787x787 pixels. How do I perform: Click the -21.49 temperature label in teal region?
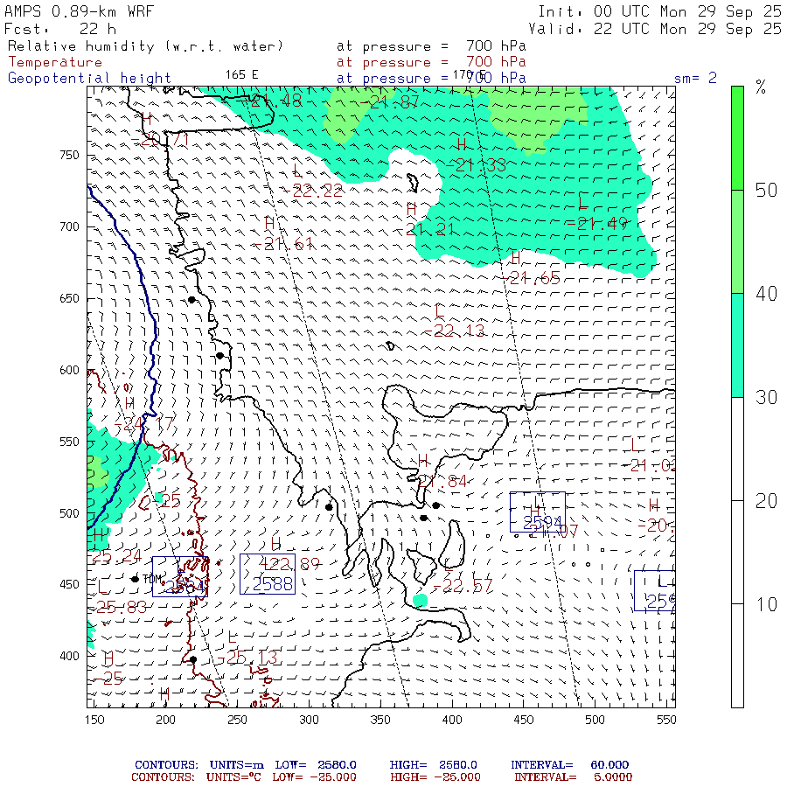[596, 223]
